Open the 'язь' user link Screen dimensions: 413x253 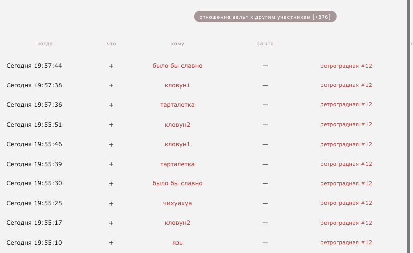tap(177, 242)
